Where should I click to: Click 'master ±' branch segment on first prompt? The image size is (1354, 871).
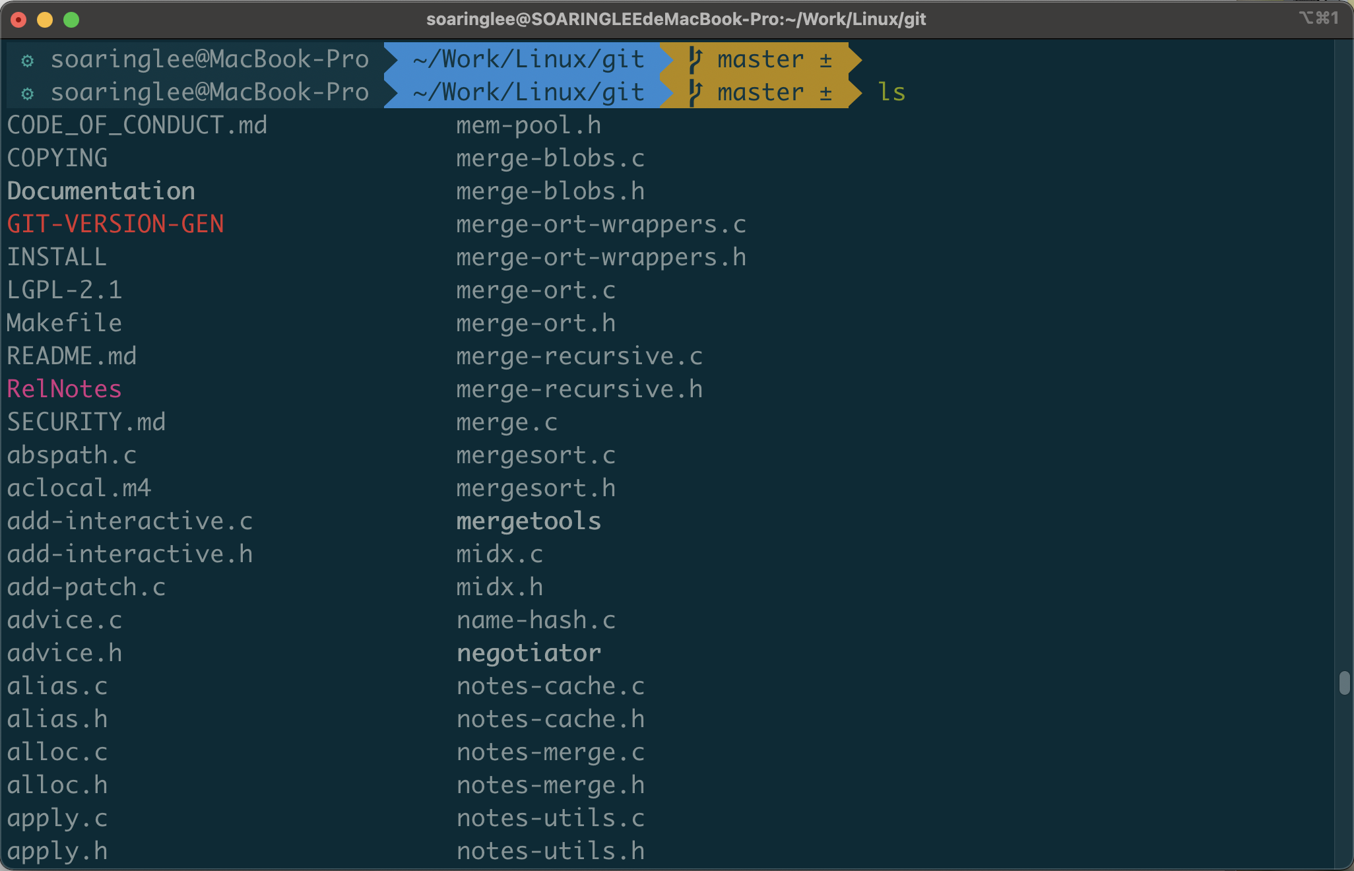click(x=775, y=59)
